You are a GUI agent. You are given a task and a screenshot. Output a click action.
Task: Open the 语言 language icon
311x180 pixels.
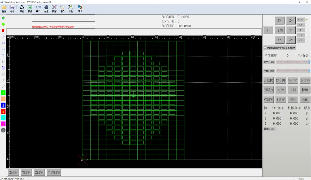[80, 9]
